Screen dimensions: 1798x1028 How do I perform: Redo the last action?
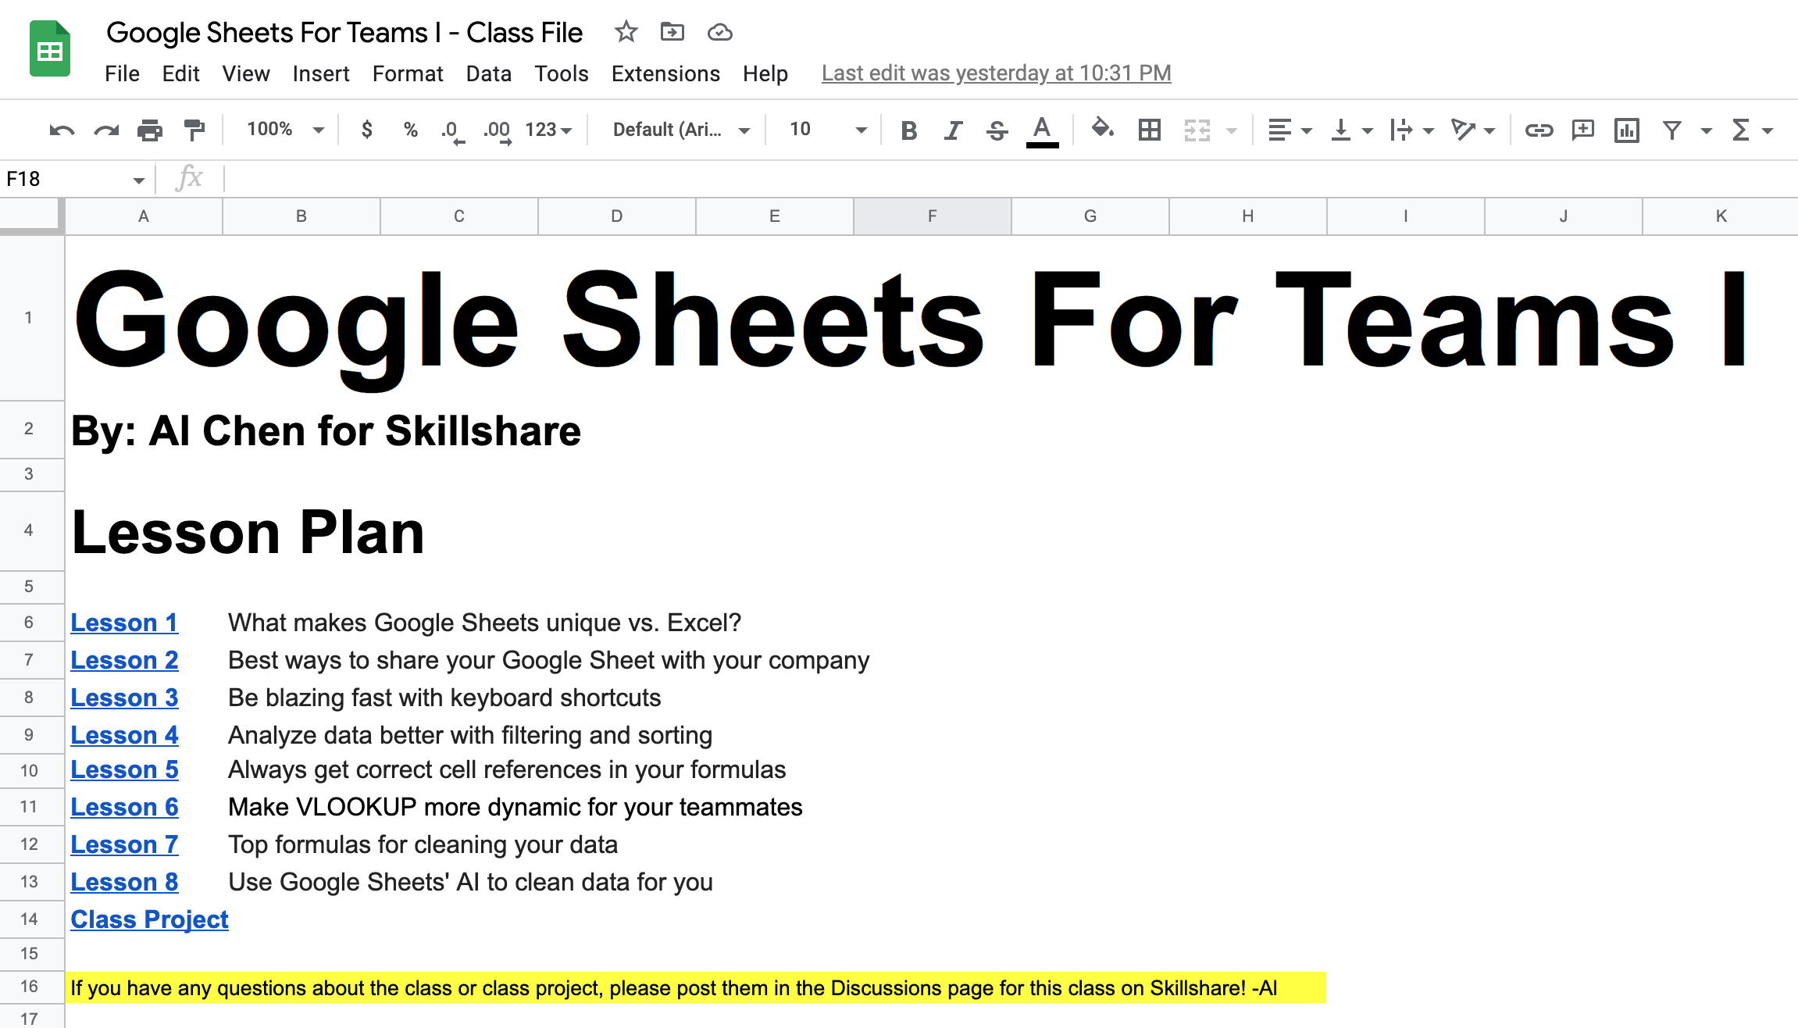click(x=105, y=130)
